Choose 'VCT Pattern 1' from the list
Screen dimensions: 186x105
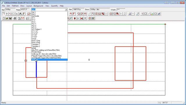49,29
